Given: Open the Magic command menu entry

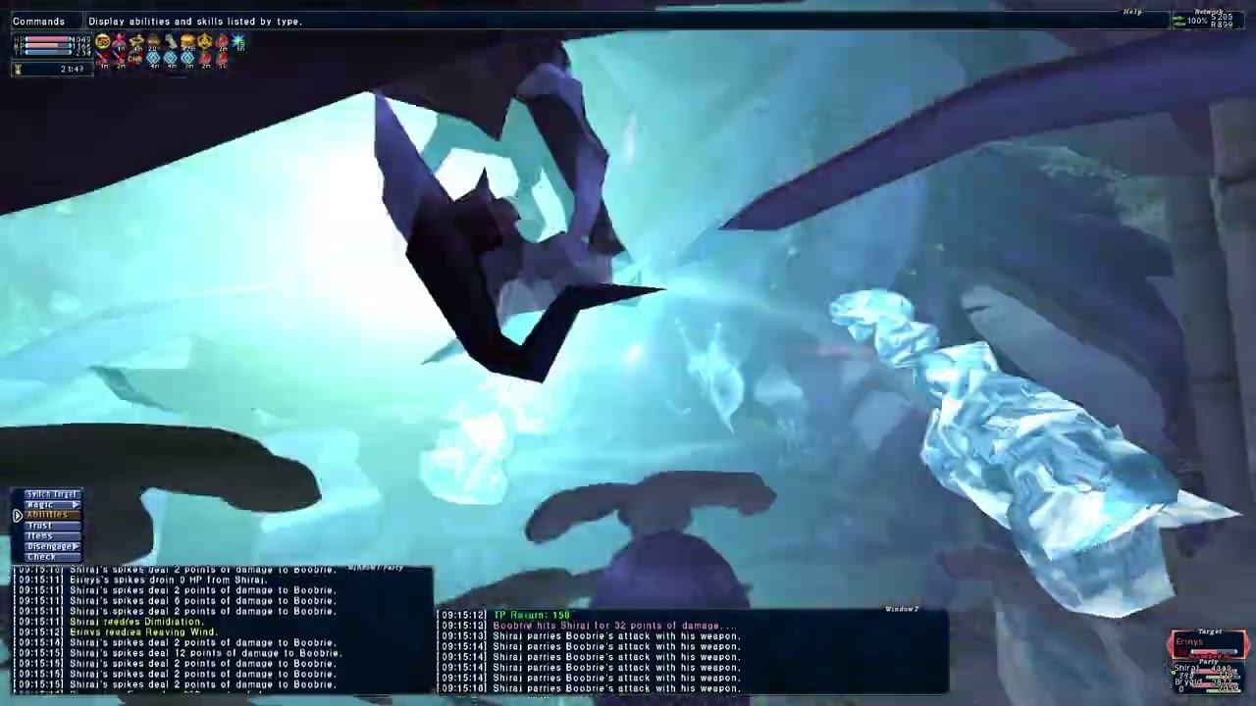Looking at the screenshot, I should point(53,505).
